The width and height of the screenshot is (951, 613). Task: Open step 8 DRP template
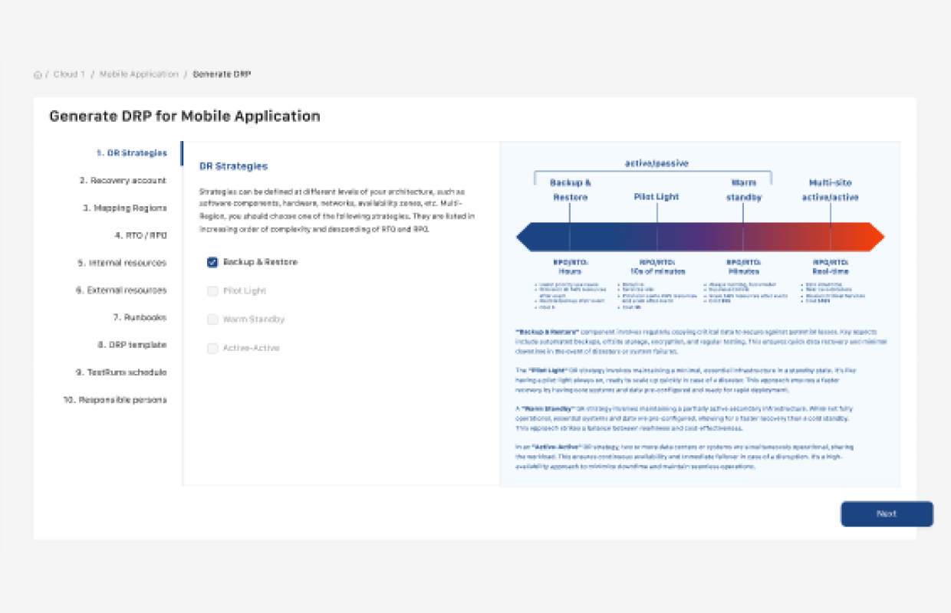tap(132, 345)
